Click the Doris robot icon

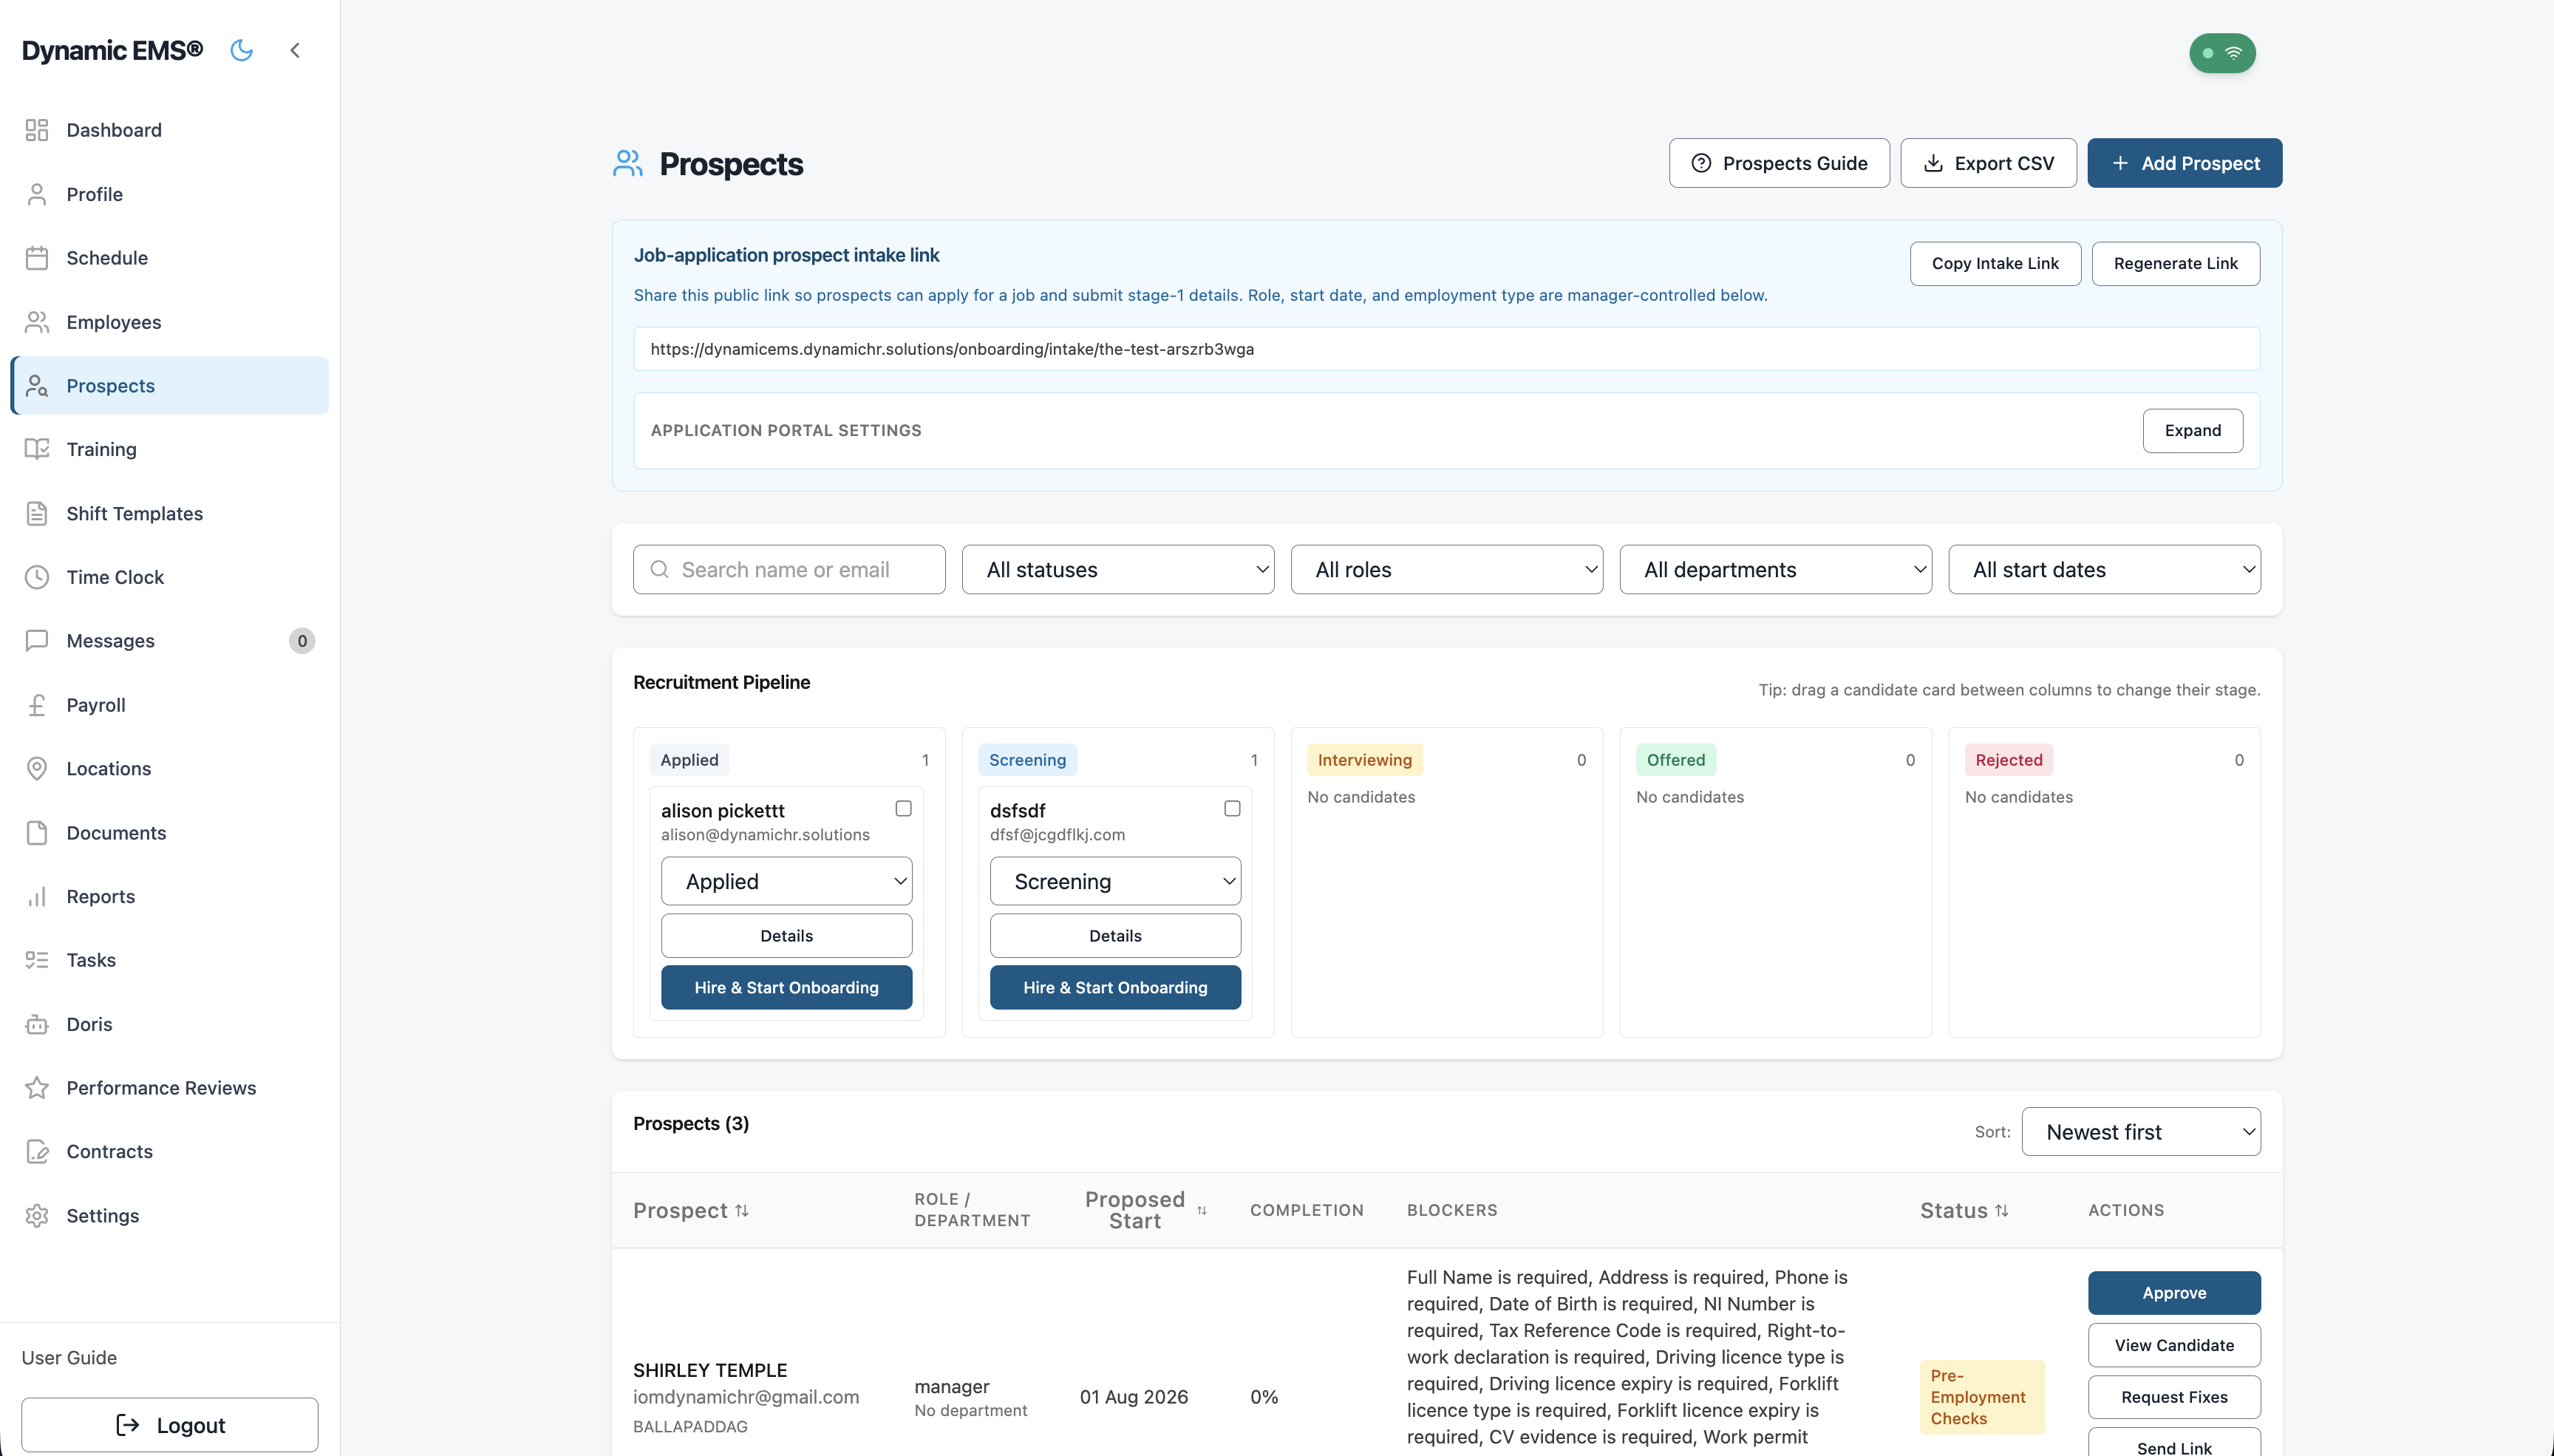pyautogui.click(x=37, y=1024)
